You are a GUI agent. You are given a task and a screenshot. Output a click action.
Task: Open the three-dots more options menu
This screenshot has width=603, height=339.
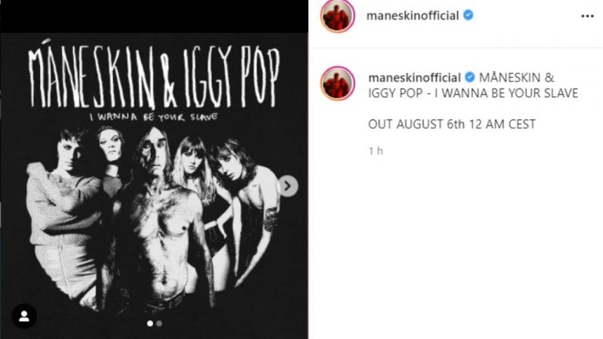[587, 16]
